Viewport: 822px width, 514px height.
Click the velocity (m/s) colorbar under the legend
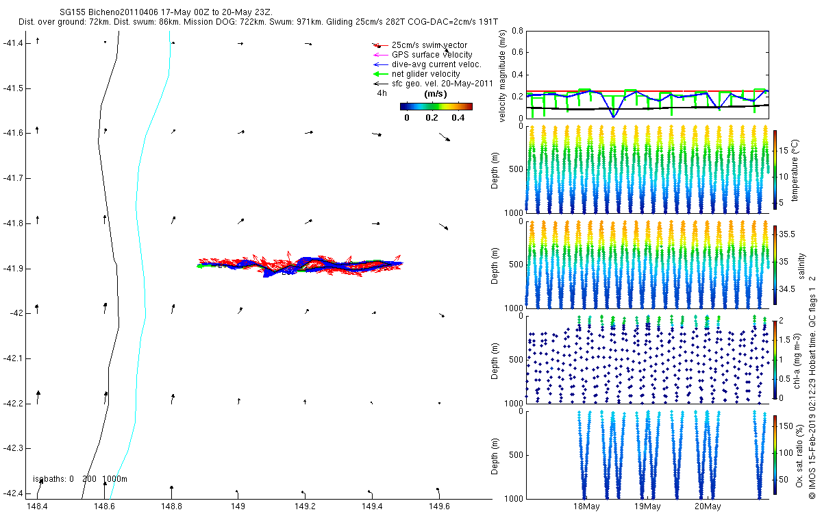point(436,106)
